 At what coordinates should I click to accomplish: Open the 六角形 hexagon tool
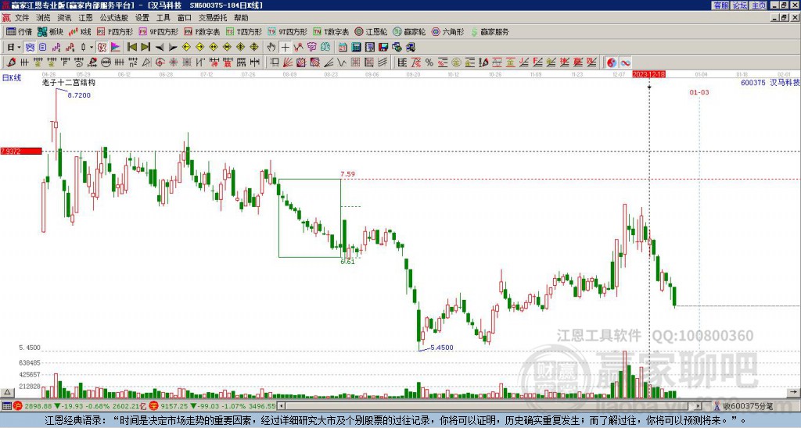coord(448,31)
